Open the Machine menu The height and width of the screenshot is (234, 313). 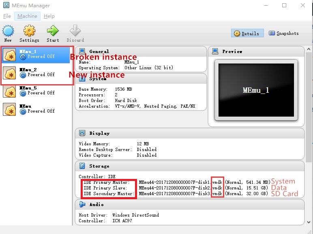(x=27, y=16)
